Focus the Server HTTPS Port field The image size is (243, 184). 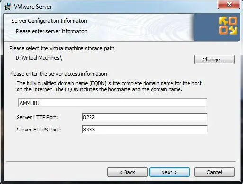click(145, 129)
